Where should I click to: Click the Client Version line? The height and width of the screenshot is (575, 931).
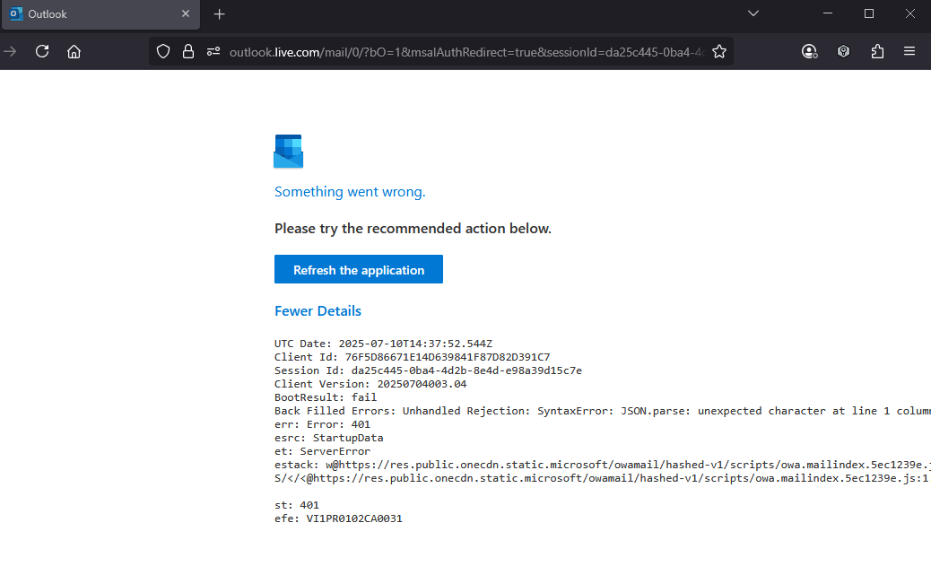370,384
